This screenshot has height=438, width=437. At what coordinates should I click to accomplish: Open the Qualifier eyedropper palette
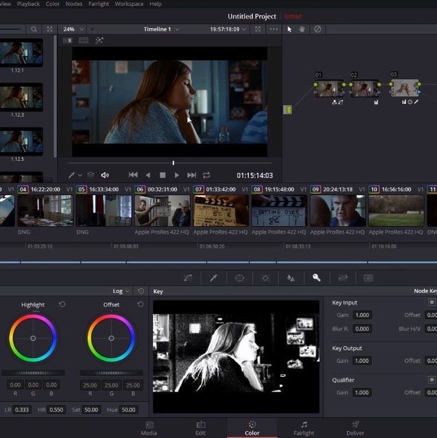click(x=213, y=278)
